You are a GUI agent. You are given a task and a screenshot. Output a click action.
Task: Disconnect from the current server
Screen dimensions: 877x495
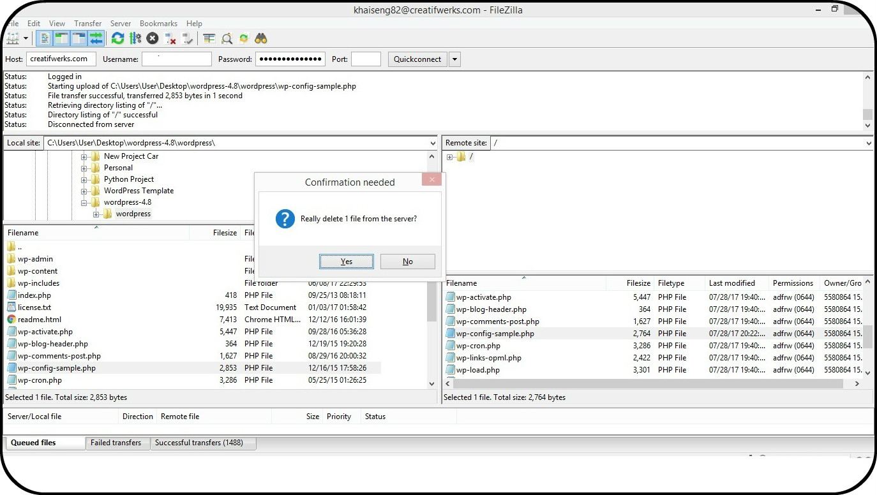pyautogui.click(x=170, y=38)
